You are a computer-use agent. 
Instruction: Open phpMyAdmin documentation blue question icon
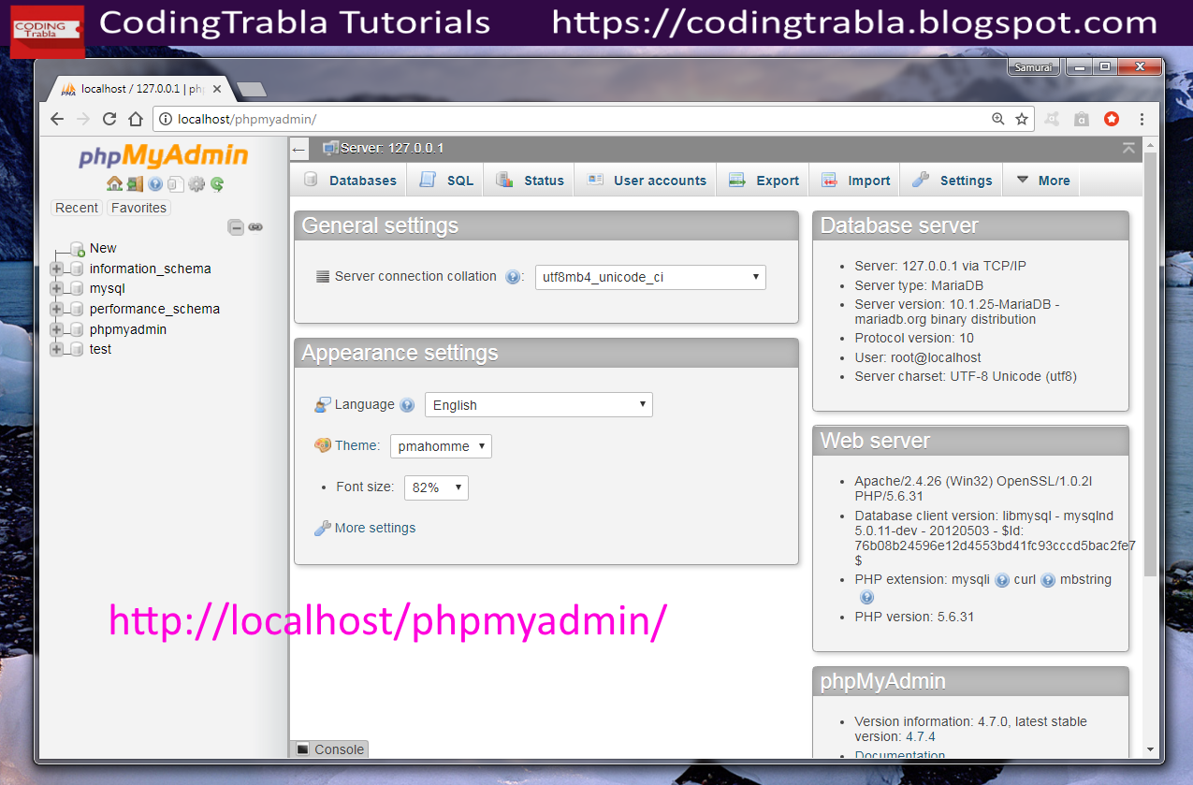click(155, 184)
